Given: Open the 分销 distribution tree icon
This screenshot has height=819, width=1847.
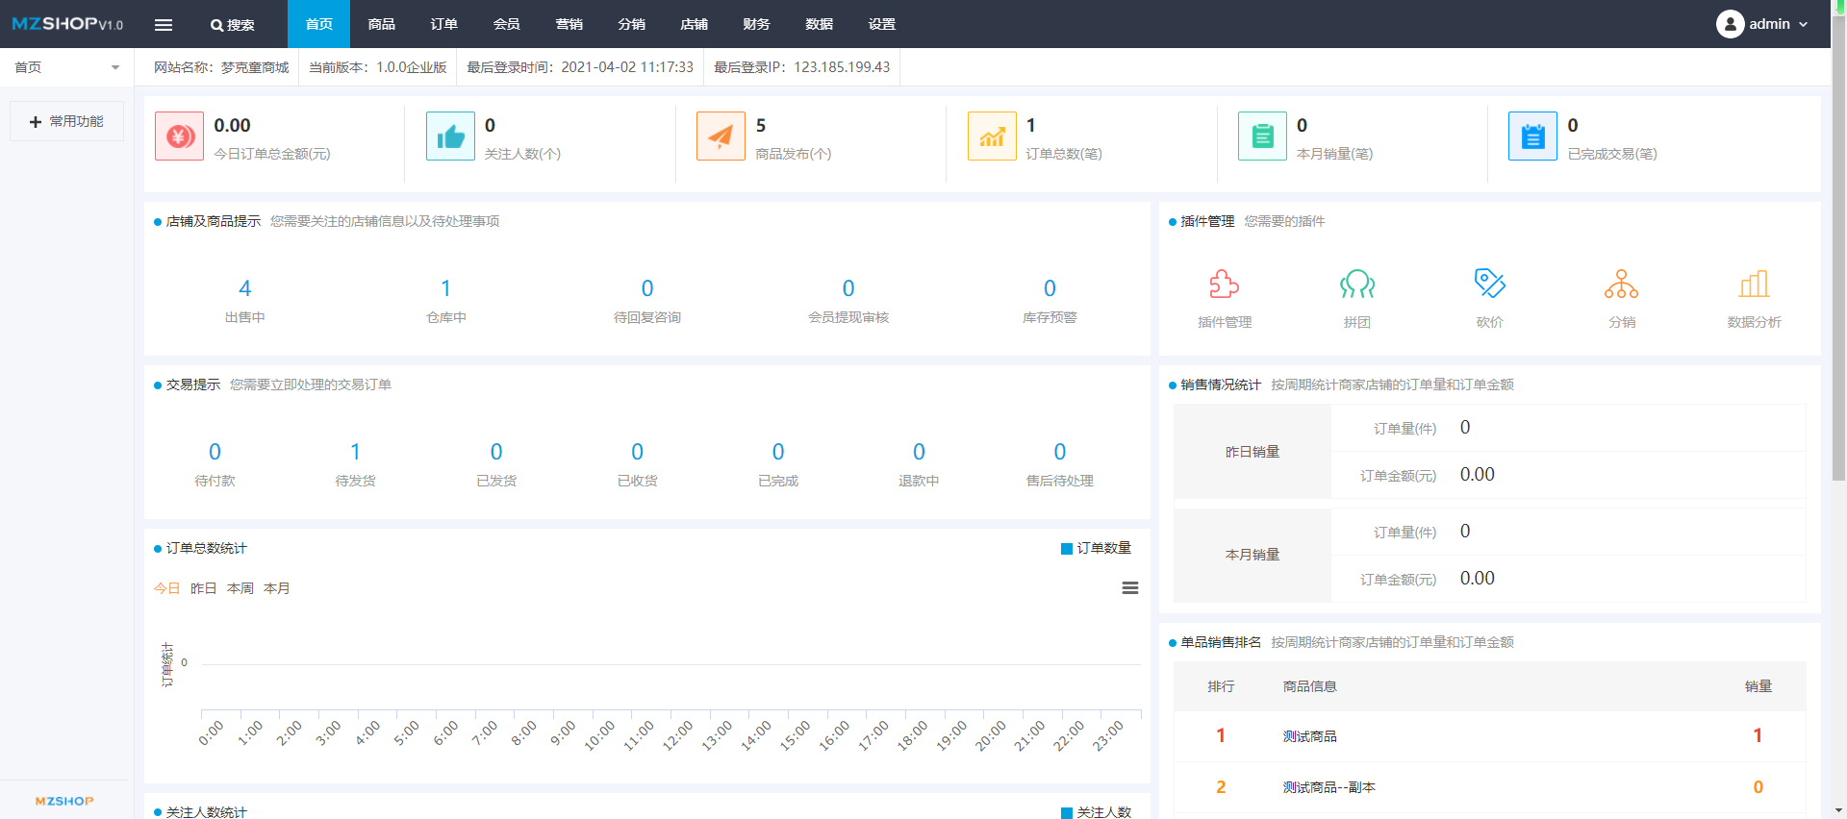Looking at the screenshot, I should [1622, 284].
